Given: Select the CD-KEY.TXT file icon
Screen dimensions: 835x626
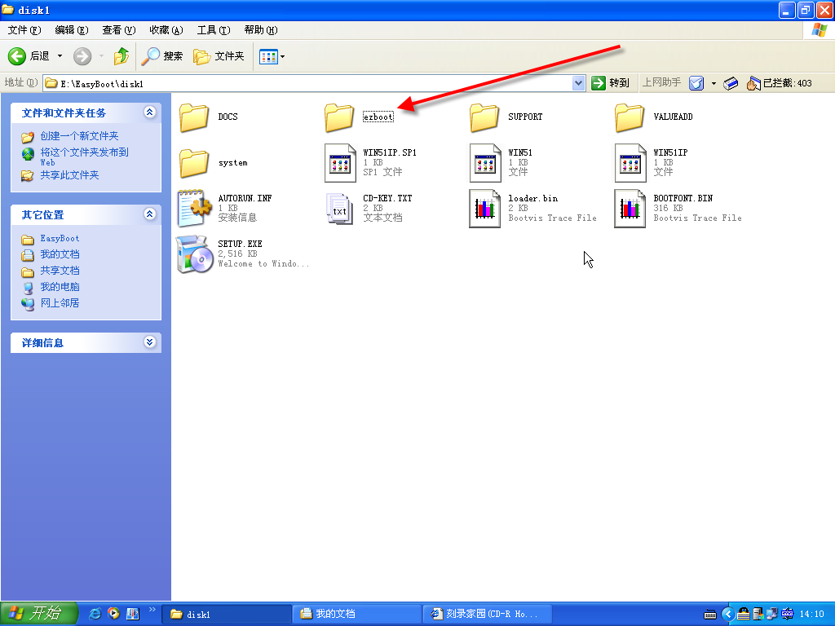Looking at the screenshot, I should point(339,209).
